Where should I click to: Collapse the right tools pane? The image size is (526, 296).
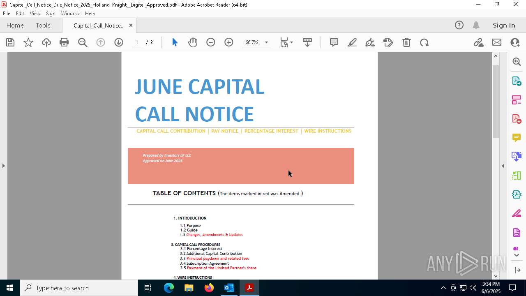point(503,166)
